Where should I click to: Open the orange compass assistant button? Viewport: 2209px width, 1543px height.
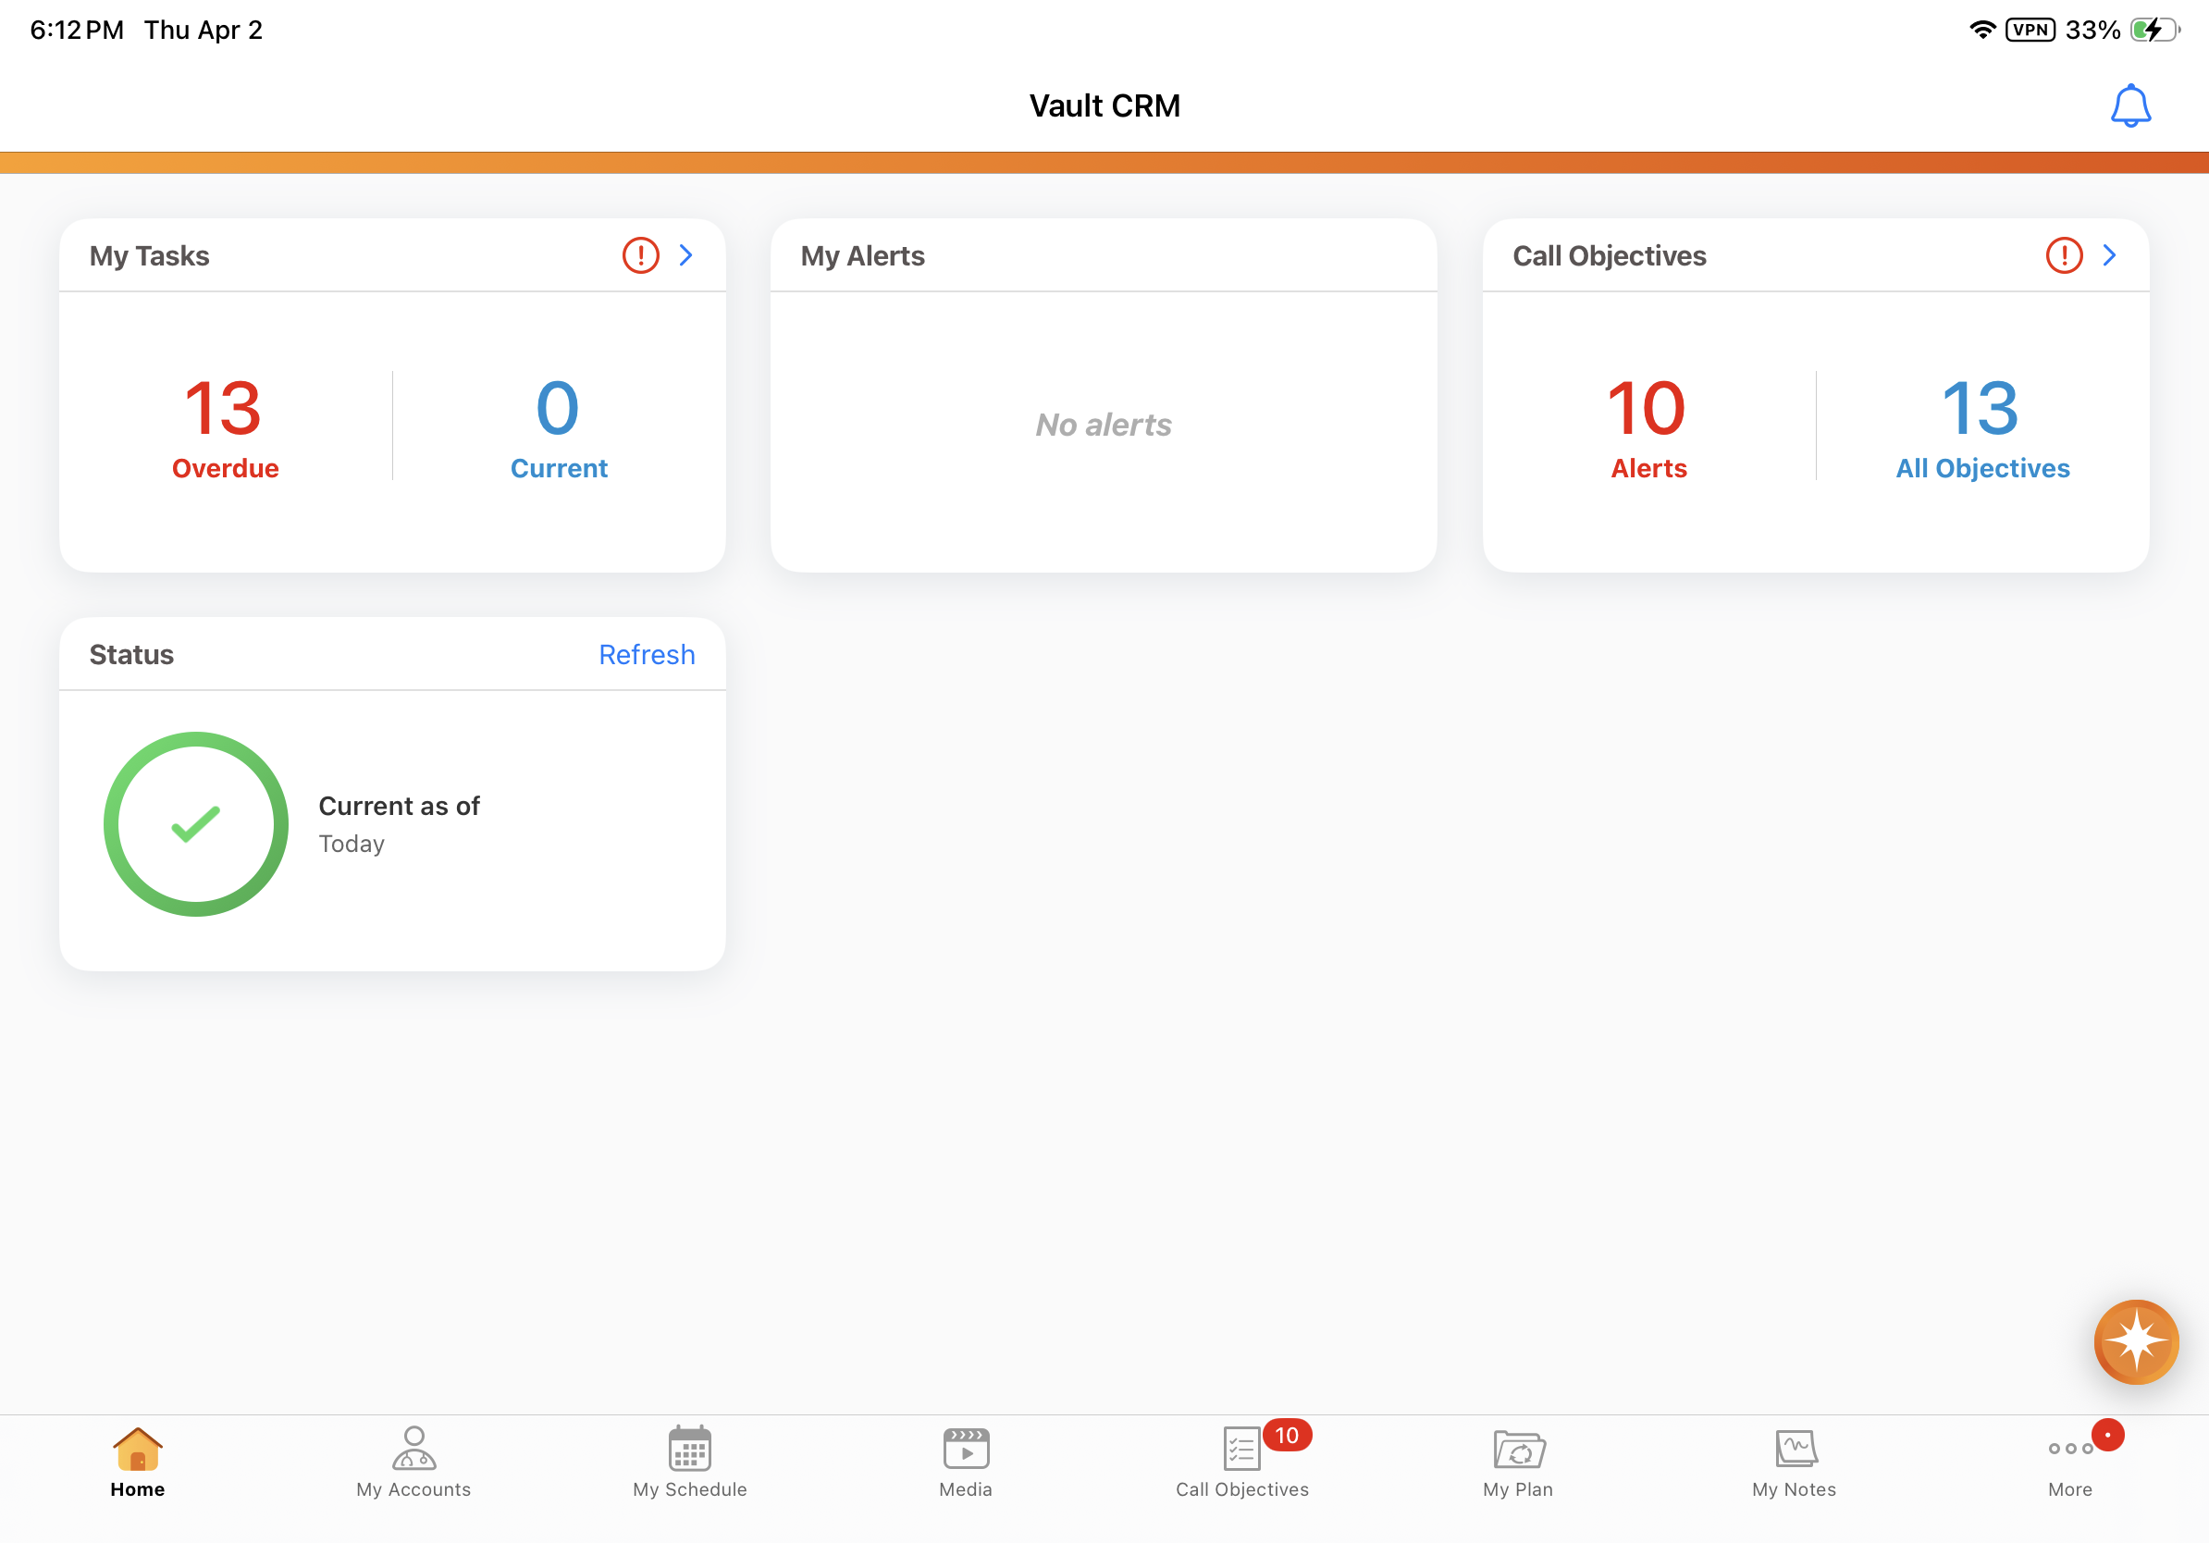point(2135,1341)
